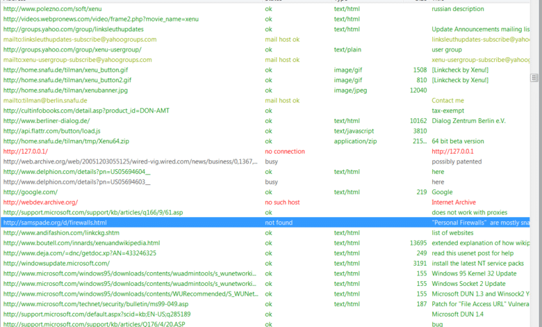The width and height of the screenshot is (542, 327).
Task: Select mailto:linksleuthupdates-subscribe address
Action: pos(80,40)
